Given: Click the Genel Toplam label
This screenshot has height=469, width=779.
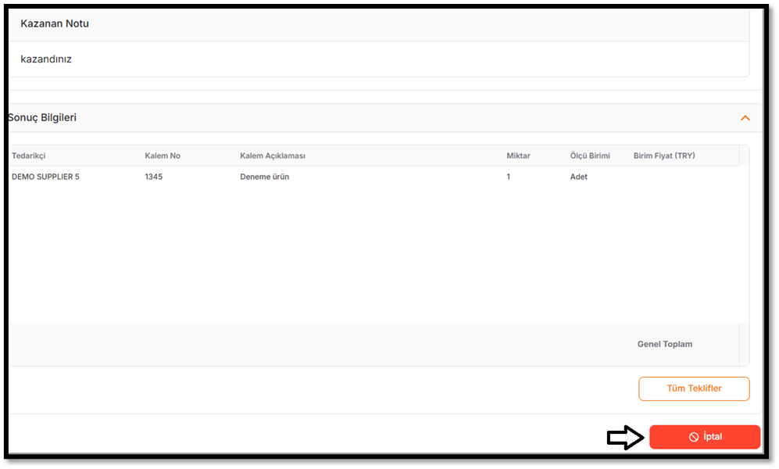Looking at the screenshot, I should 665,344.
